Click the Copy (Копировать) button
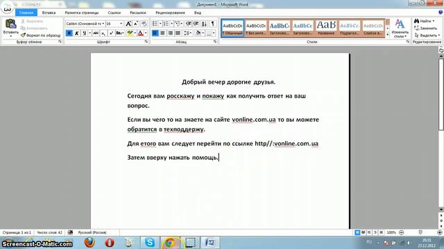 [x=34, y=28]
